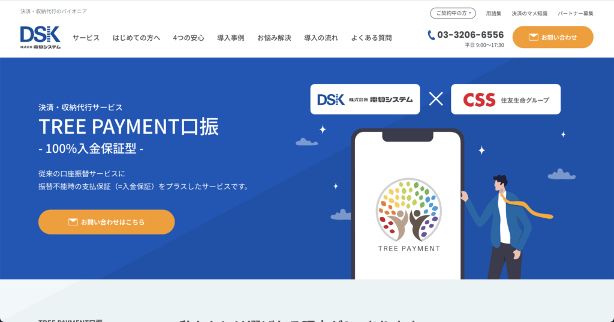This screenshot has width=614, height=322.
Task: Open 導入事例 in navigation
Action: 231,38
